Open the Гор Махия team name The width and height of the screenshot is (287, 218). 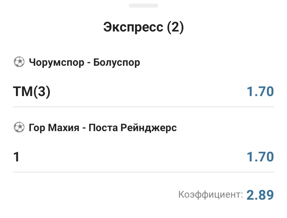pos(53,128)
